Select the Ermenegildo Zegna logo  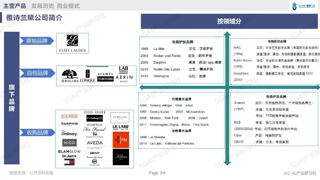coord(95,157)
